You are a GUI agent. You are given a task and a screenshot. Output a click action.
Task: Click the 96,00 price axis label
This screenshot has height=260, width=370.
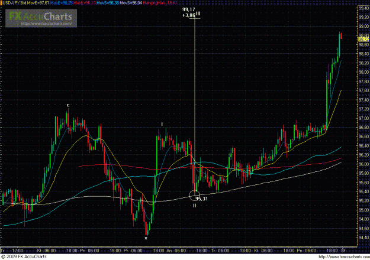tap(363, 164)
